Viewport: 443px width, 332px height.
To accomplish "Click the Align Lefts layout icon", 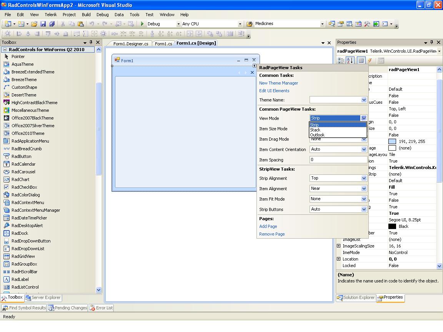I will coord(19,34).
